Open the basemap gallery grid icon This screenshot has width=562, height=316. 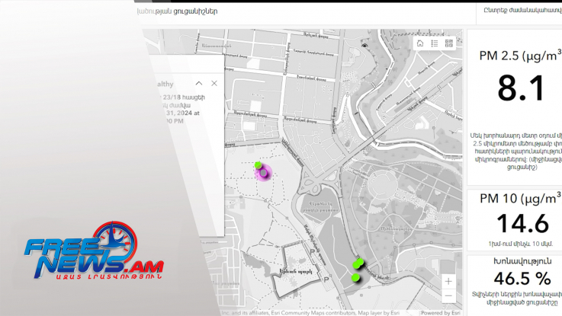pyautogui.click(x=448, y=43)
